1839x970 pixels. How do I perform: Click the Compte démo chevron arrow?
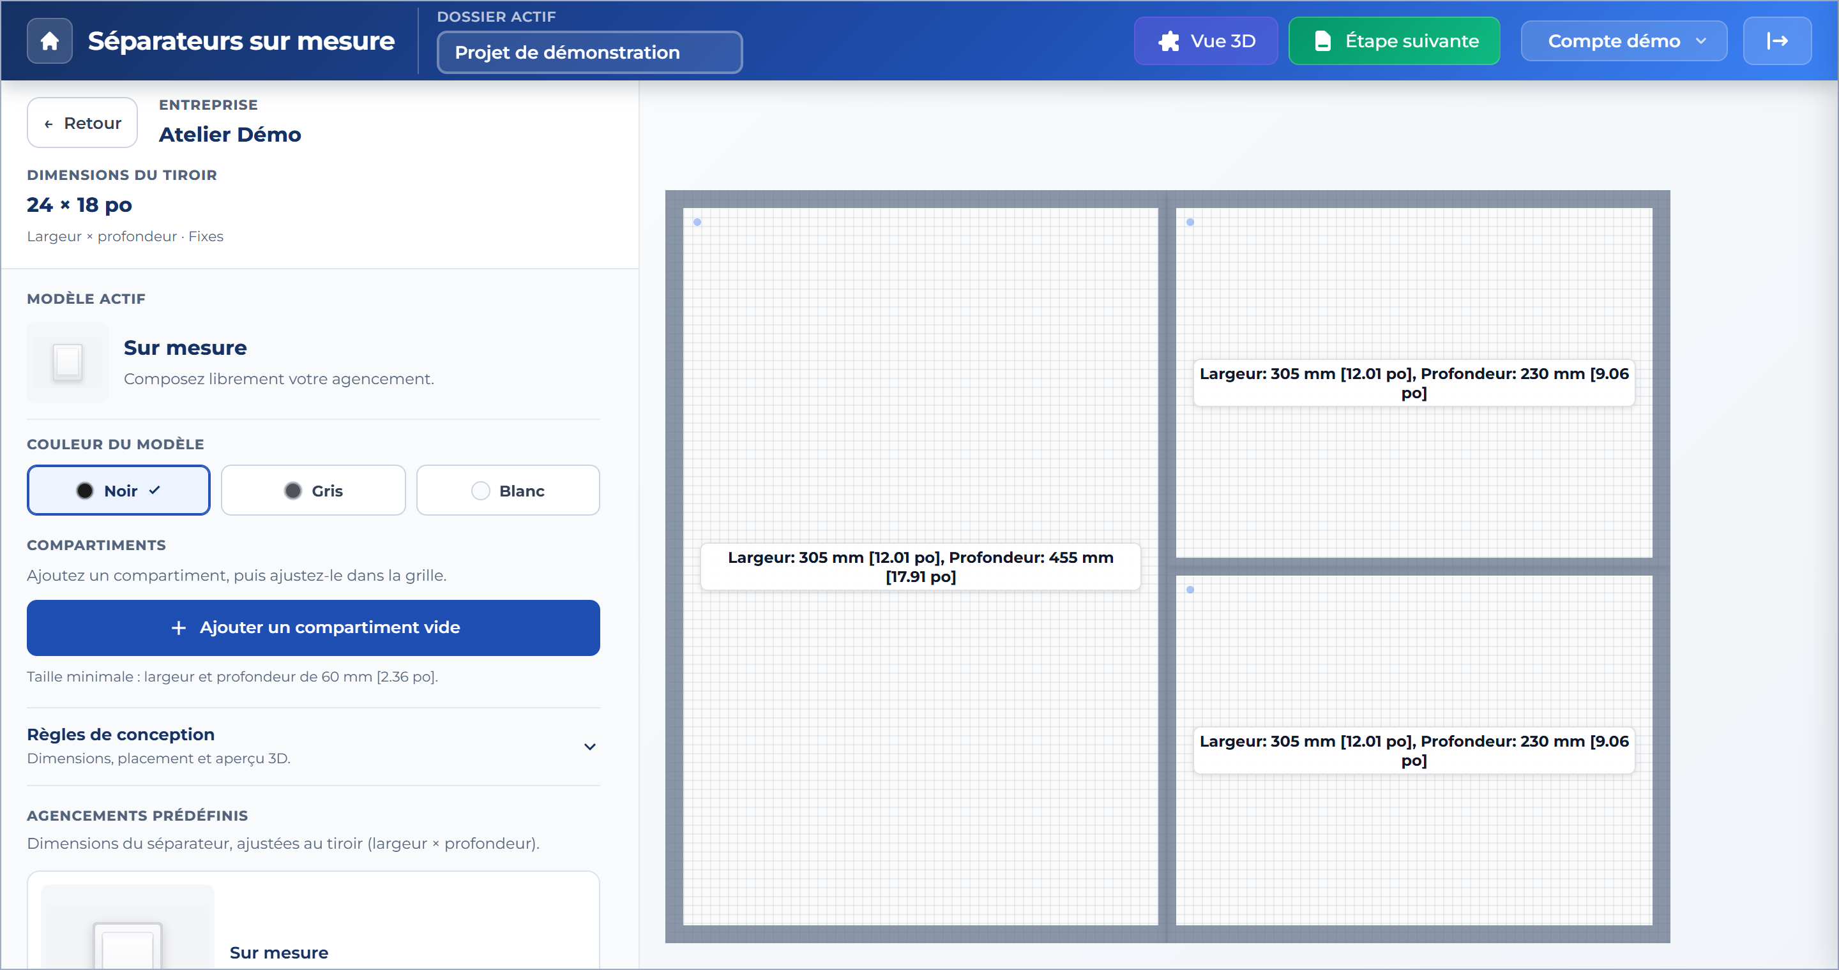(x=1701, y=41)
